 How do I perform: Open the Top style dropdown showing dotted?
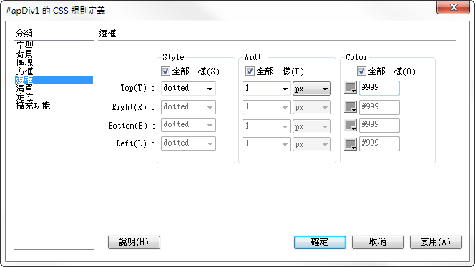tap(188, 89)
